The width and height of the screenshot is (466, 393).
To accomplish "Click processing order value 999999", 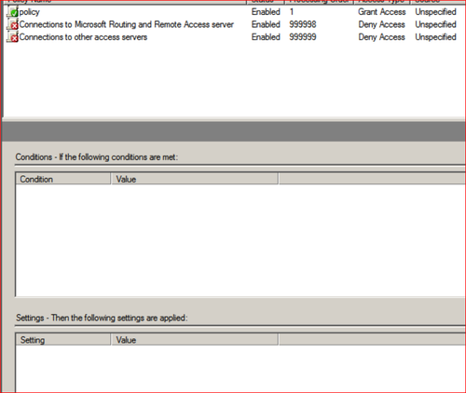I will pyautogui.click(x=303, y=37).
